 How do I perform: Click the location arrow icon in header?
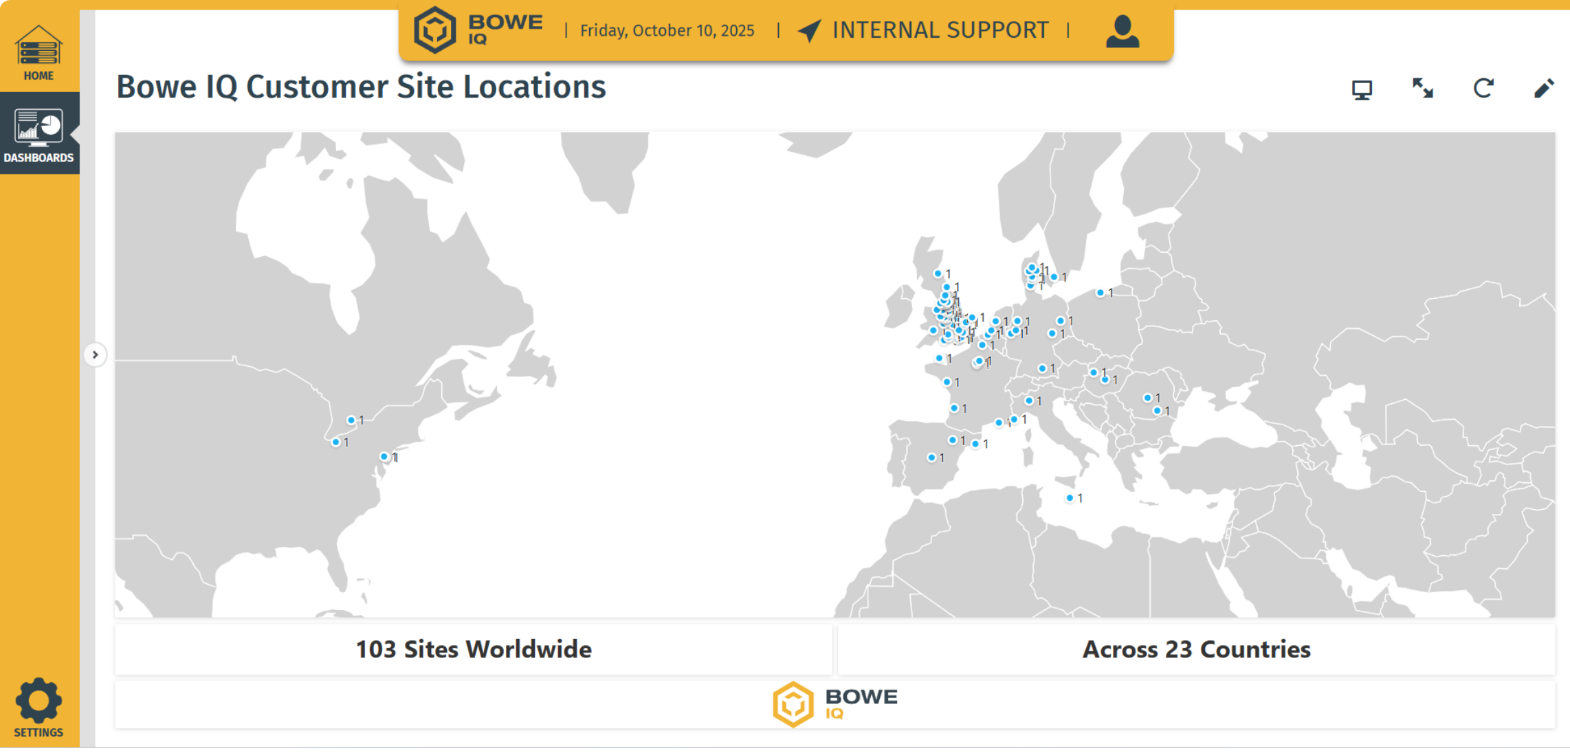pyautogui.click(x=810, y=31)
